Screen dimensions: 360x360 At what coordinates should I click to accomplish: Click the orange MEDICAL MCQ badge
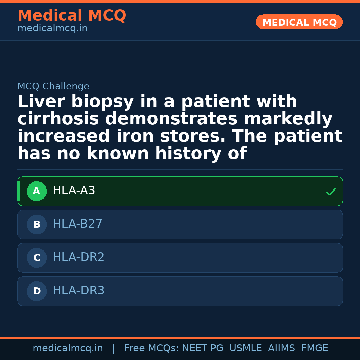pyautogui.click(x=299, y=22)
